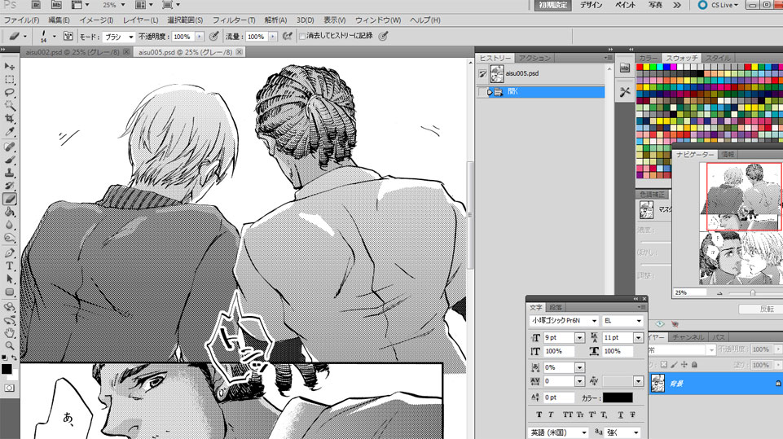Toggle tablet pressure for size
Viewport: 783px width, 439px height.
tap(383, 36)
